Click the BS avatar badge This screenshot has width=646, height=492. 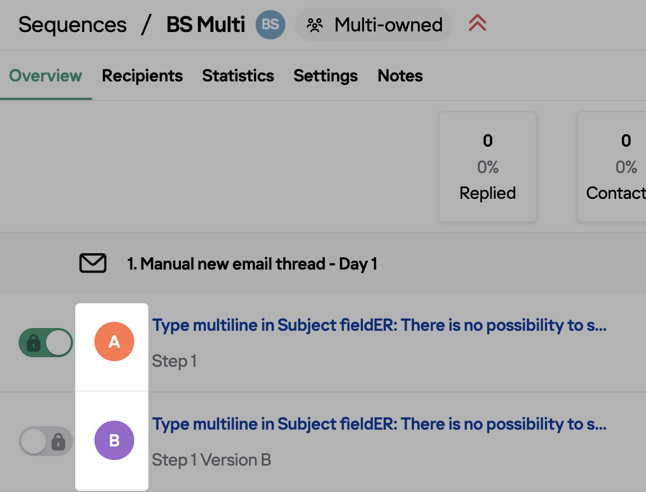point(270,25)
